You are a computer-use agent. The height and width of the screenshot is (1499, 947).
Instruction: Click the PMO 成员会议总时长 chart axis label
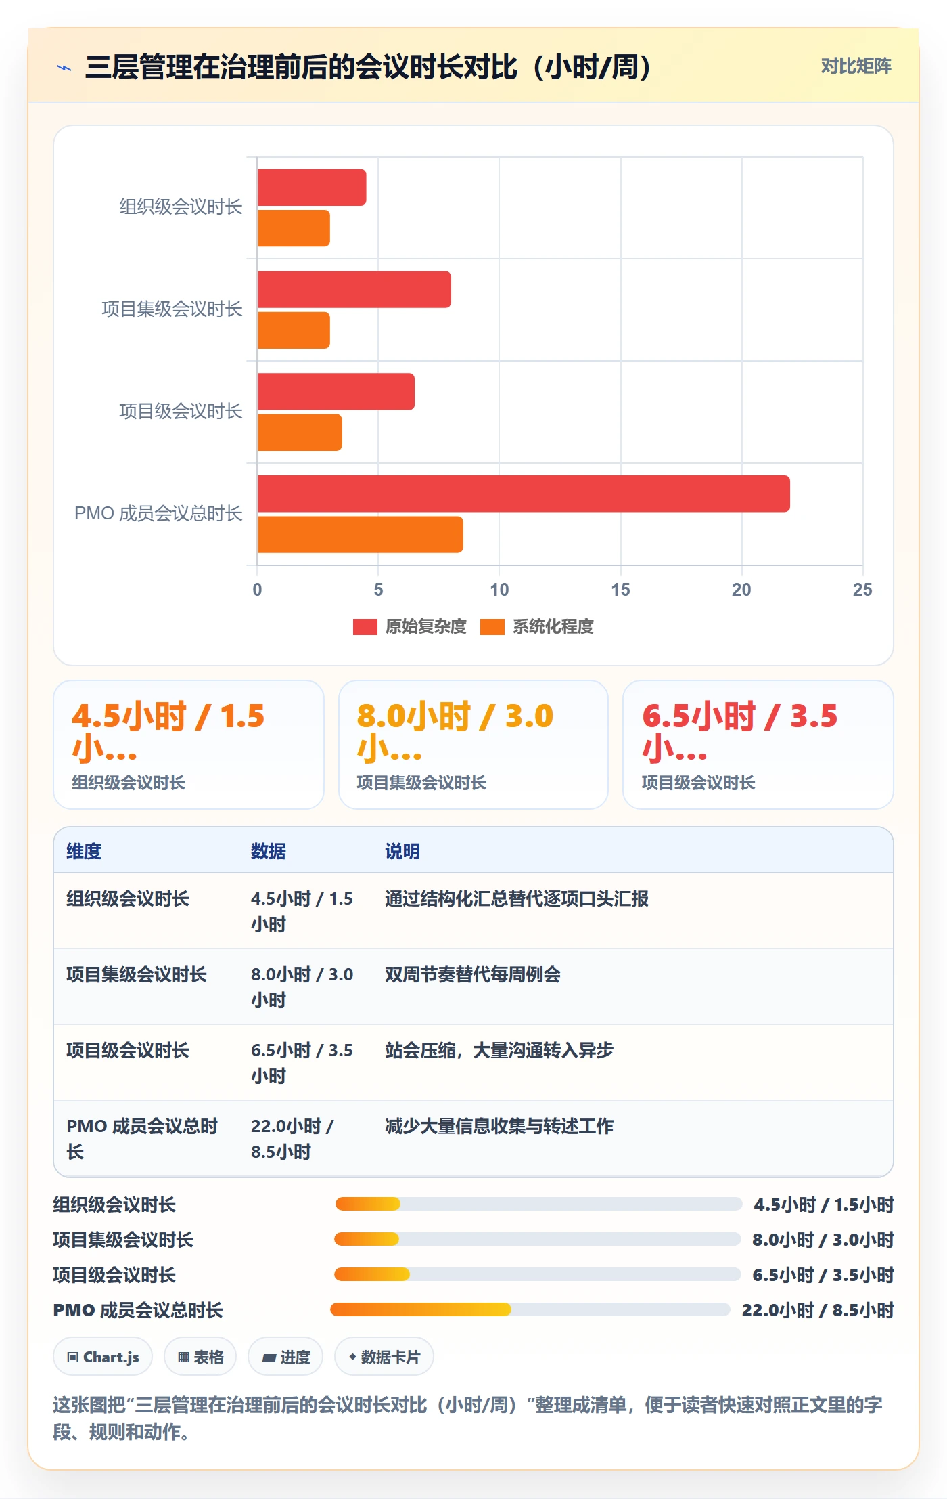158,514
